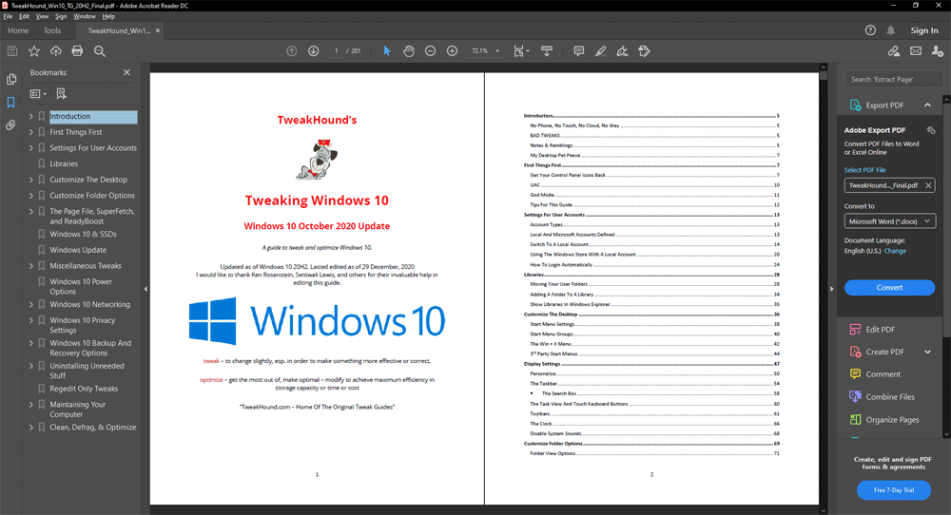The height and width of the screenshot is (515, 951).
Task: Click find current bookmark icon
Action: 61,93
